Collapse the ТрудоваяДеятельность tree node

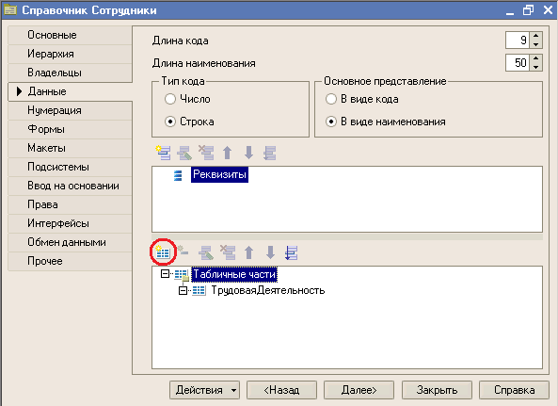183,291
